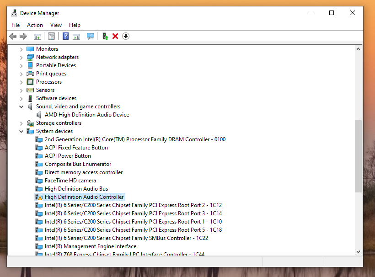Select Direct memory access controller
The width and height of the screenshot is (375, 277).
pyautogui.click(x=84, y=172)
